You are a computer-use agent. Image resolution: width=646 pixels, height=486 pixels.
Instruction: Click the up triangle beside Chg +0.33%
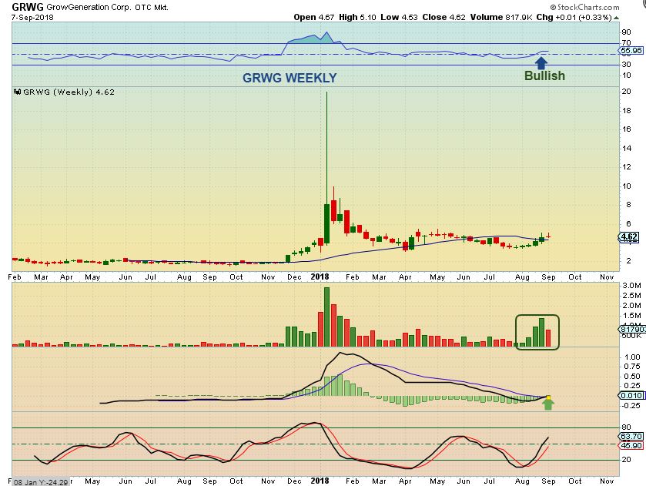point(616,18)
